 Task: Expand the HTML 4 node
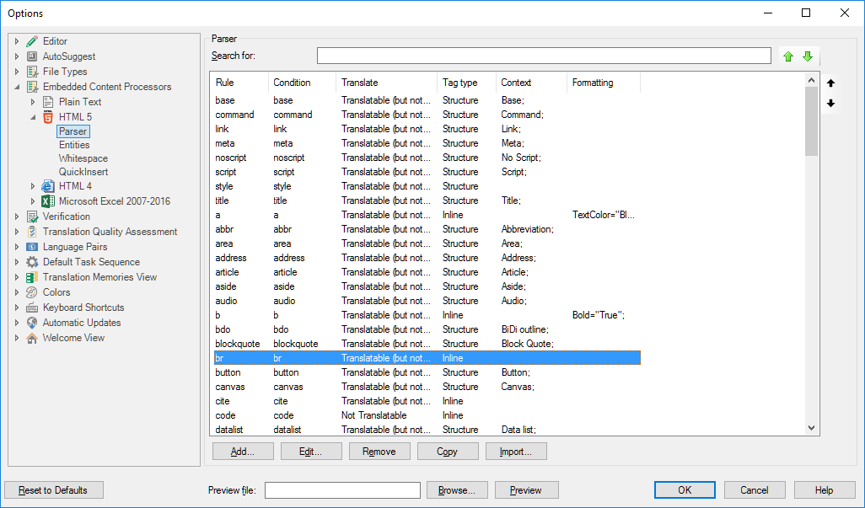[33, 186]
